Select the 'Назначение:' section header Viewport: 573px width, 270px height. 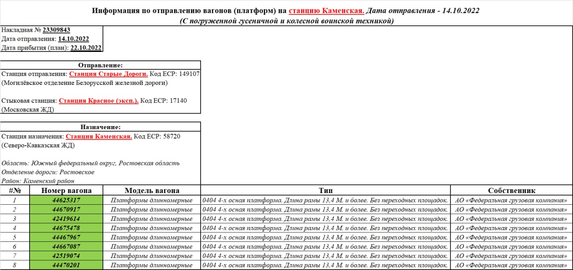100,127
